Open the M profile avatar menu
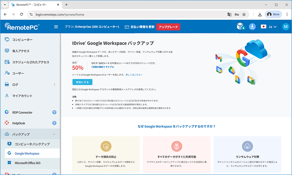292x175 pixels. pos(286,27)
